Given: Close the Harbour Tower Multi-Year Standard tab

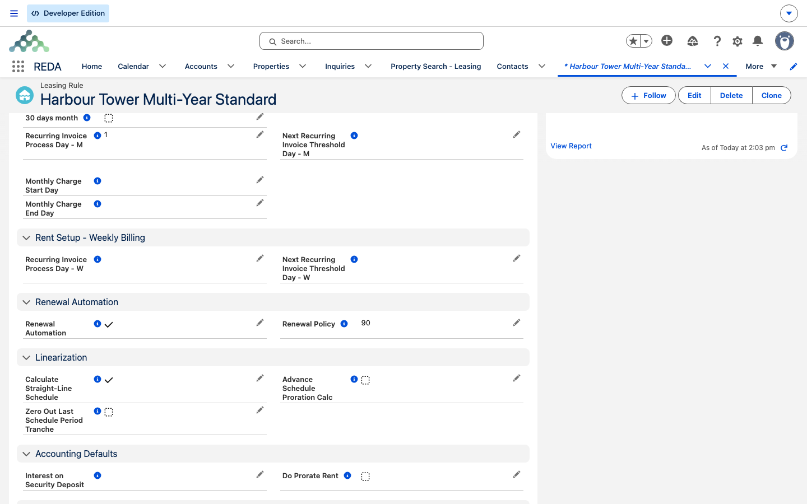Looking at the screenshot, I should pos(726,66).
